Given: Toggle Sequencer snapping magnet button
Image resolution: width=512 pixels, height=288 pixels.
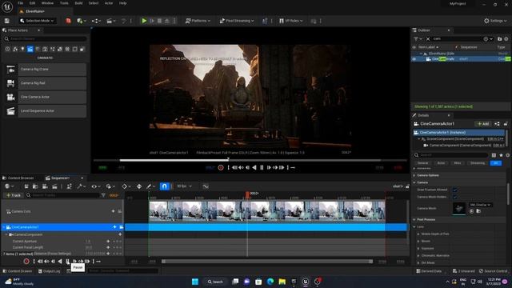Looking at the screenshot, I should pos(164,186).
